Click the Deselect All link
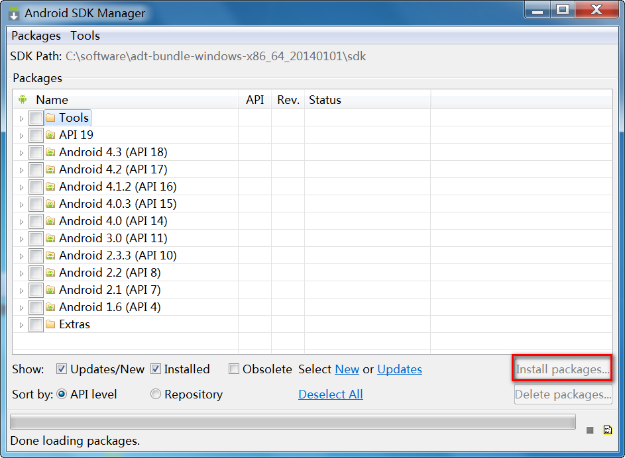Viewport: 625px width, 458px height. [331, 394]
